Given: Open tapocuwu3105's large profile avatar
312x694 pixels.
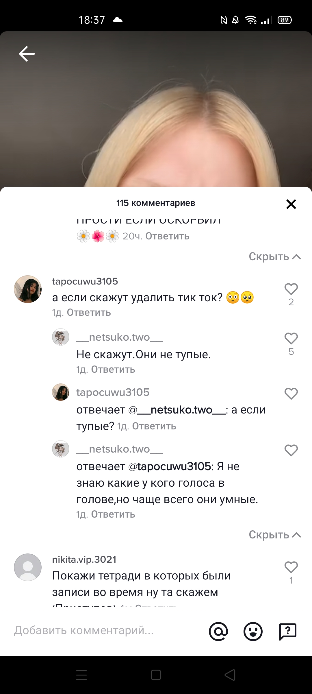Looking at the screenshot, I should (28, 289).
